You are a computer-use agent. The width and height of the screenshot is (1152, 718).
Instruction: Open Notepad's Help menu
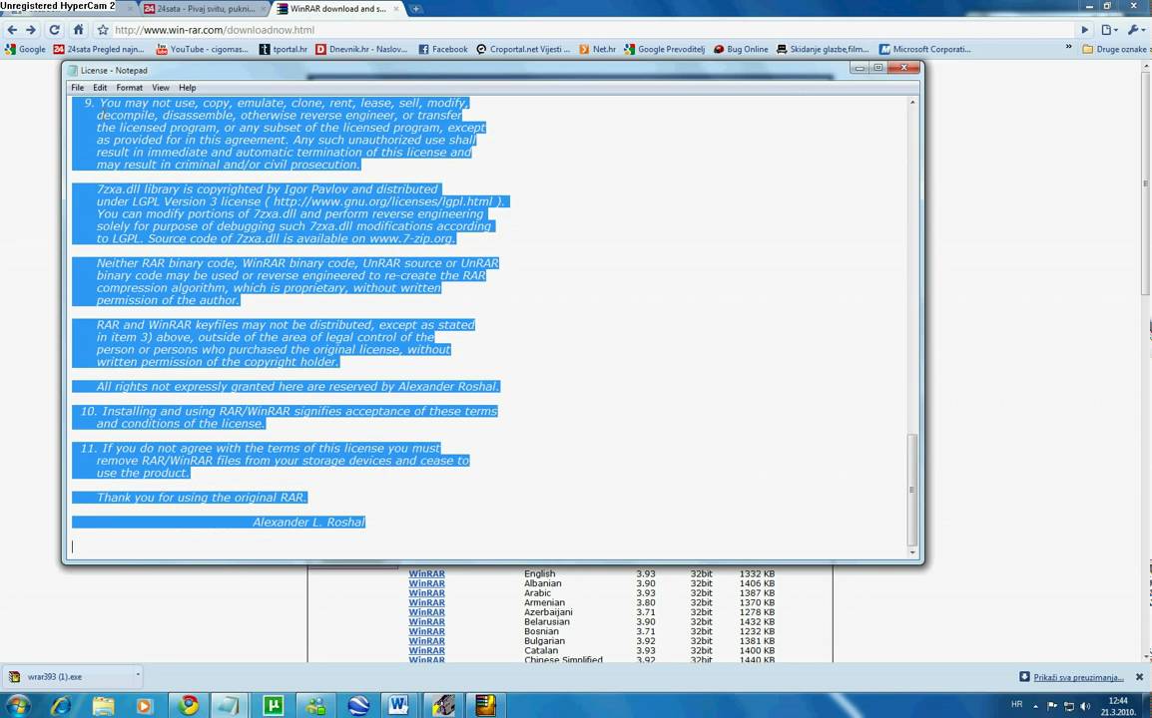(x=188, y=88)
